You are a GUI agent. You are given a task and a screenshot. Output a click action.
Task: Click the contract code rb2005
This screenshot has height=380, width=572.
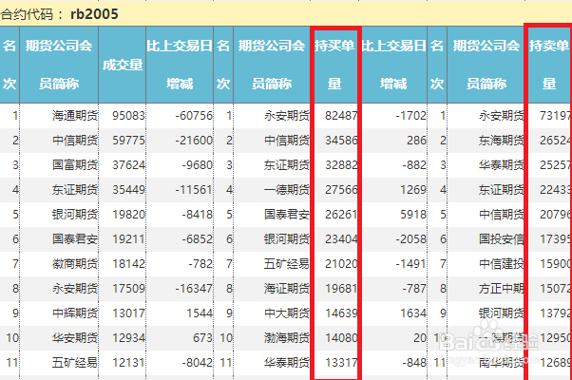(94, 14)
